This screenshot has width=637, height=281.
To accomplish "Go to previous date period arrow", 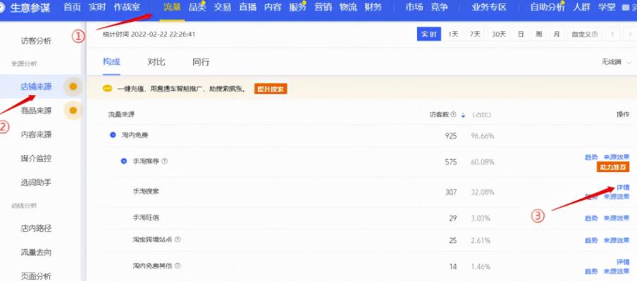I will [x=612, y=35].
